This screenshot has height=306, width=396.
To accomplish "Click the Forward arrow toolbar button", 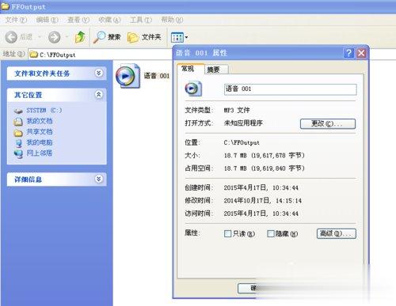I will (x=55, y=37).
